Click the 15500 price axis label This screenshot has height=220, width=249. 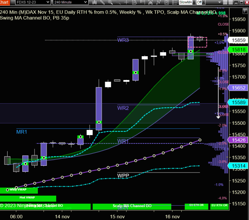(x=239, y=123)
